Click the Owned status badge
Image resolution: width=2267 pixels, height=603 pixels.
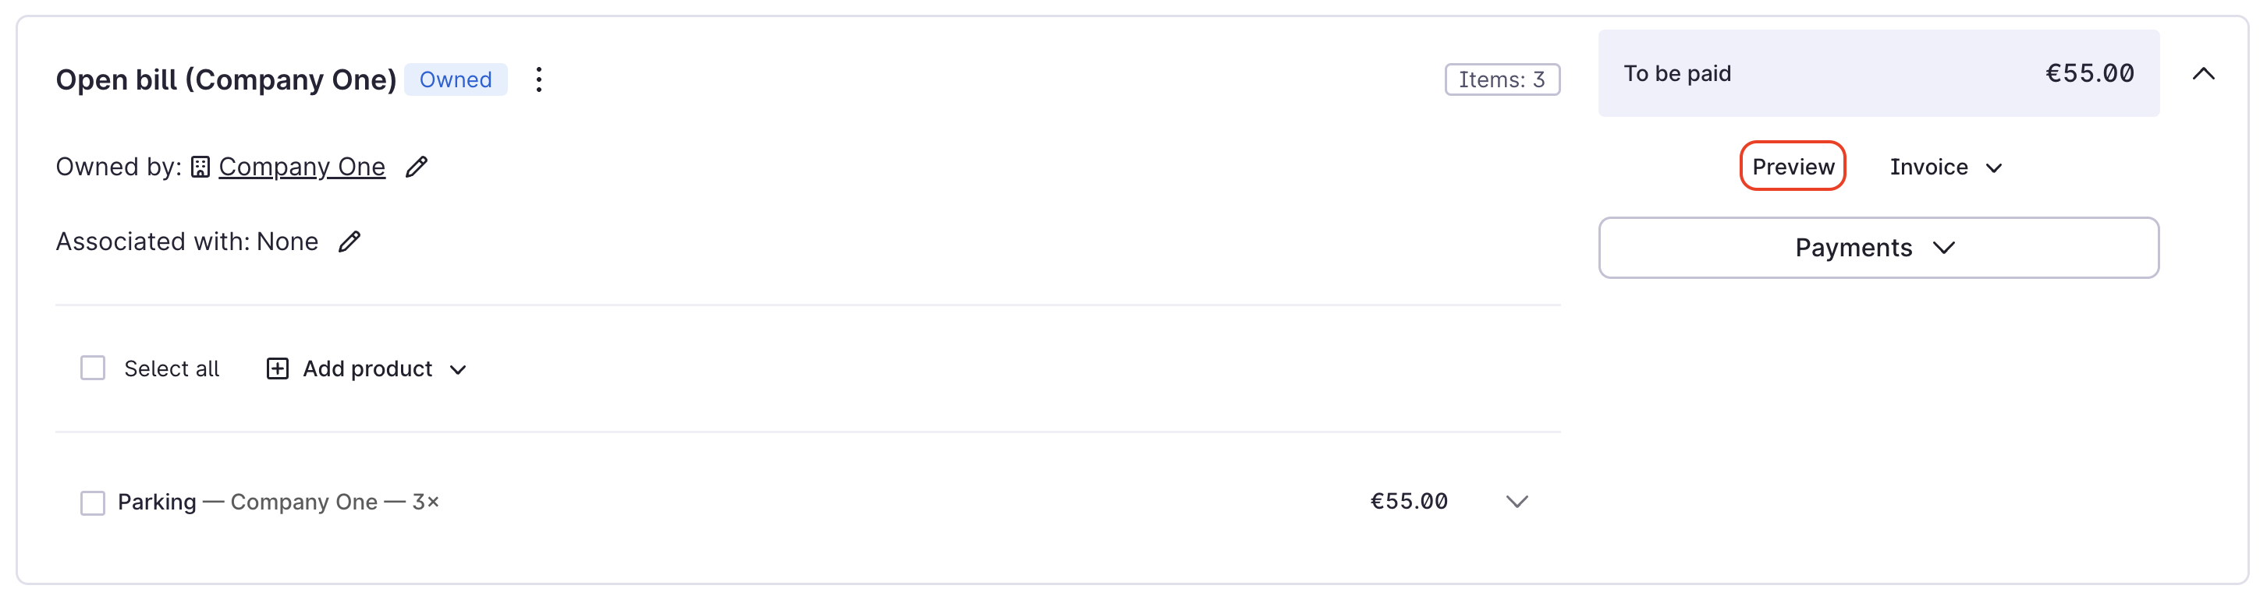455,80
